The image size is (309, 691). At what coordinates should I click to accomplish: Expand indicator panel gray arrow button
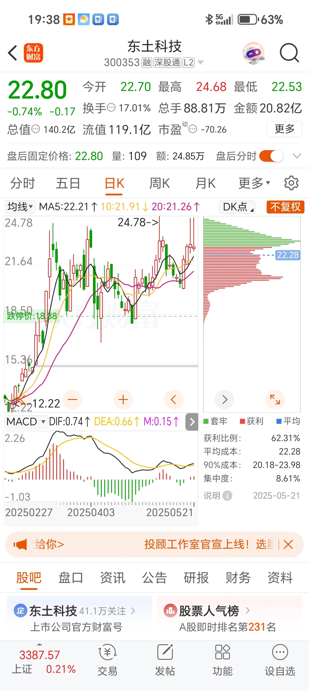pos(192,422)
